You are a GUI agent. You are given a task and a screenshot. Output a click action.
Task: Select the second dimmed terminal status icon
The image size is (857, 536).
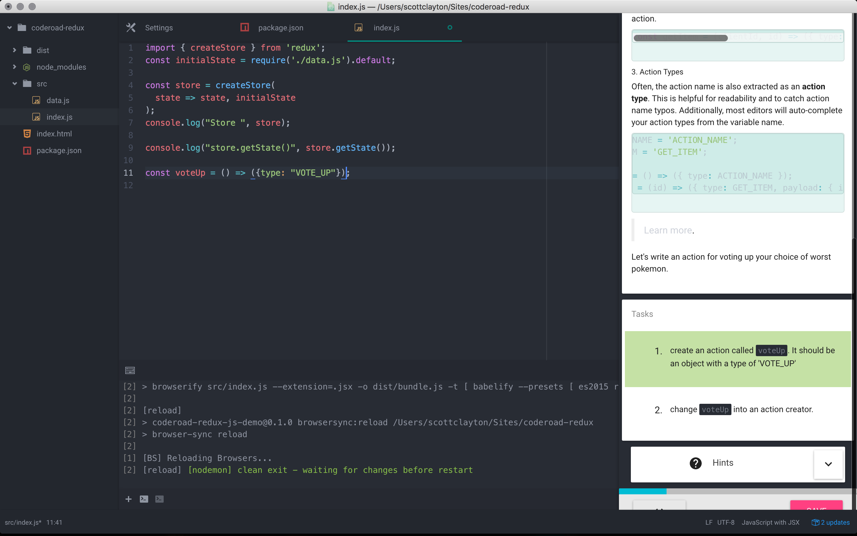pyautogui.click(x=159, y=499)
